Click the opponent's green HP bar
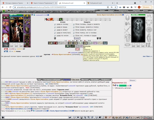Screen dimensions: 154x120 click(x=138, y=15)
